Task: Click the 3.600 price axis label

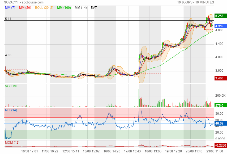Action: point(219,71)
